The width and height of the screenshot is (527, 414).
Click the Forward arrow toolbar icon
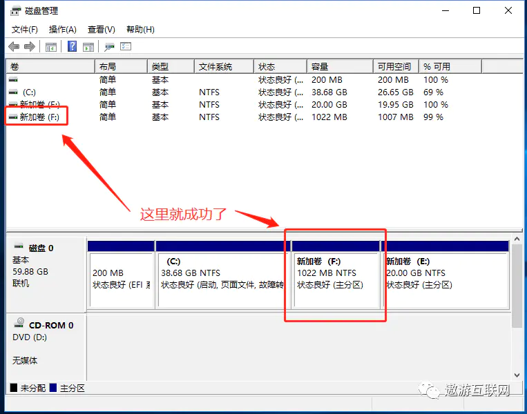[x=30, y=46]
